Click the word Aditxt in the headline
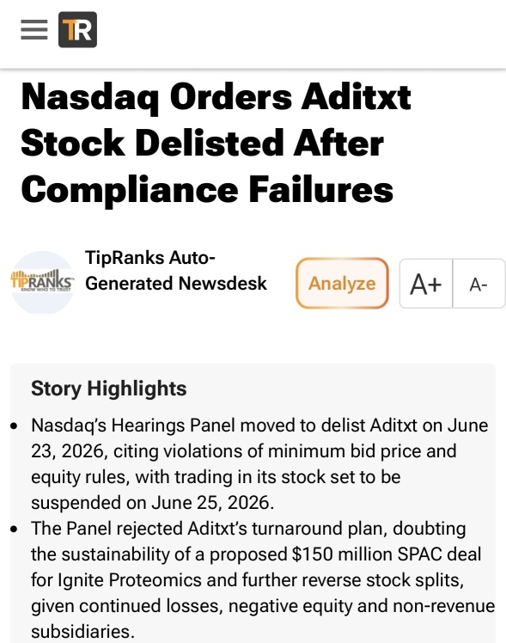This screenshot has height=643, width=506. click(x=356, y=97)
